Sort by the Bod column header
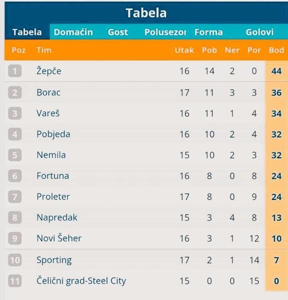The height and width of the screenshot is (300, 288). point(276,50)
